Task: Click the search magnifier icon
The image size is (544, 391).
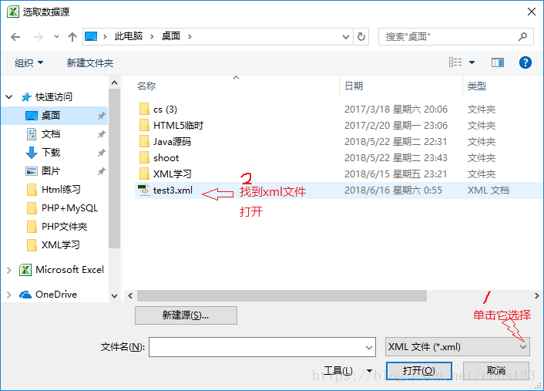Action: (522, 37)
